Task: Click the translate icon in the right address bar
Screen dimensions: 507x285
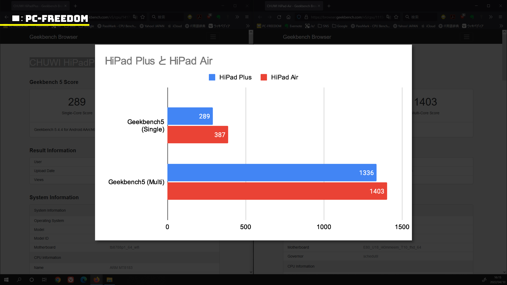Action: [388, 17]
